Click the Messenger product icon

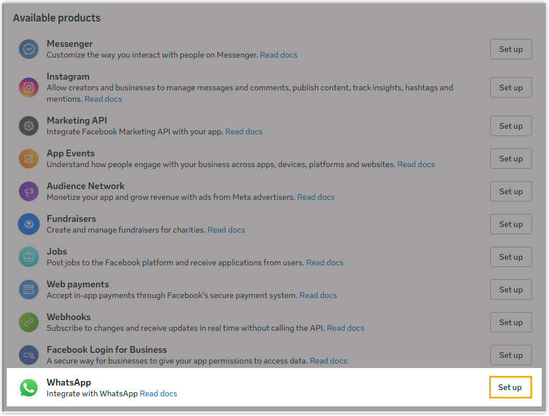coord(29,49)
